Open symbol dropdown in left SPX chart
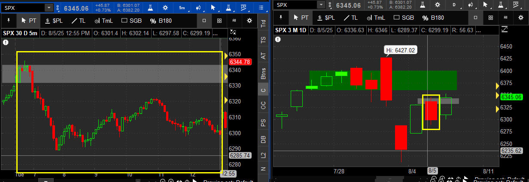The image size is (529, 182). (x=49, y=8)
